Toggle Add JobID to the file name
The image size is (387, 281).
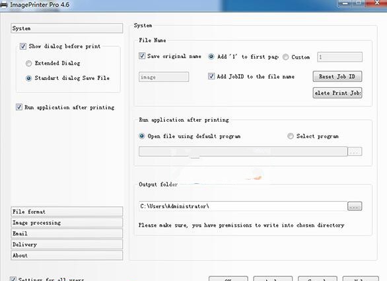point(211,76)
